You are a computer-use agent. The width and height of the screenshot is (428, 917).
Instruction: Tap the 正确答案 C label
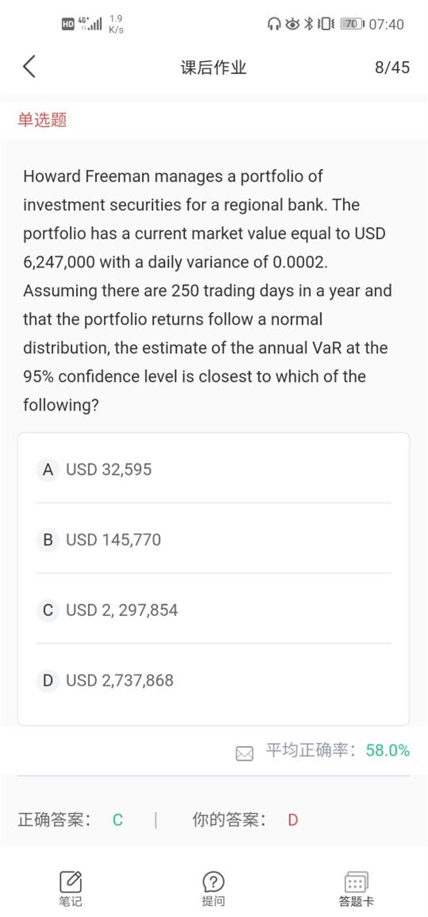point(71,820)
